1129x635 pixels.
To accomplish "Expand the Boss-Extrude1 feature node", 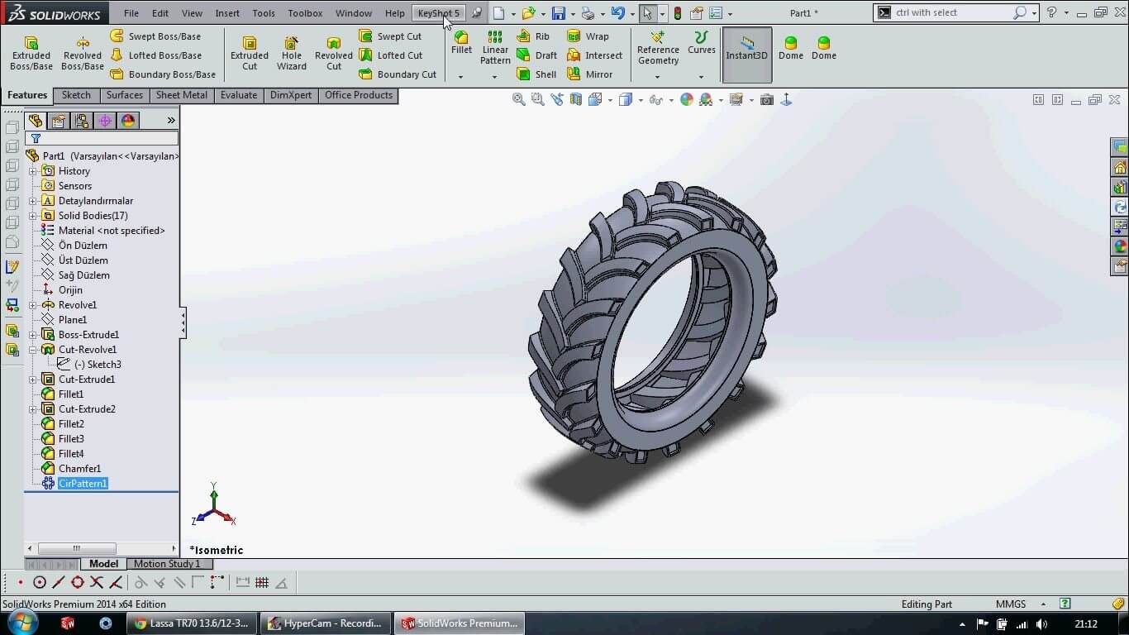I will point(33,335).
